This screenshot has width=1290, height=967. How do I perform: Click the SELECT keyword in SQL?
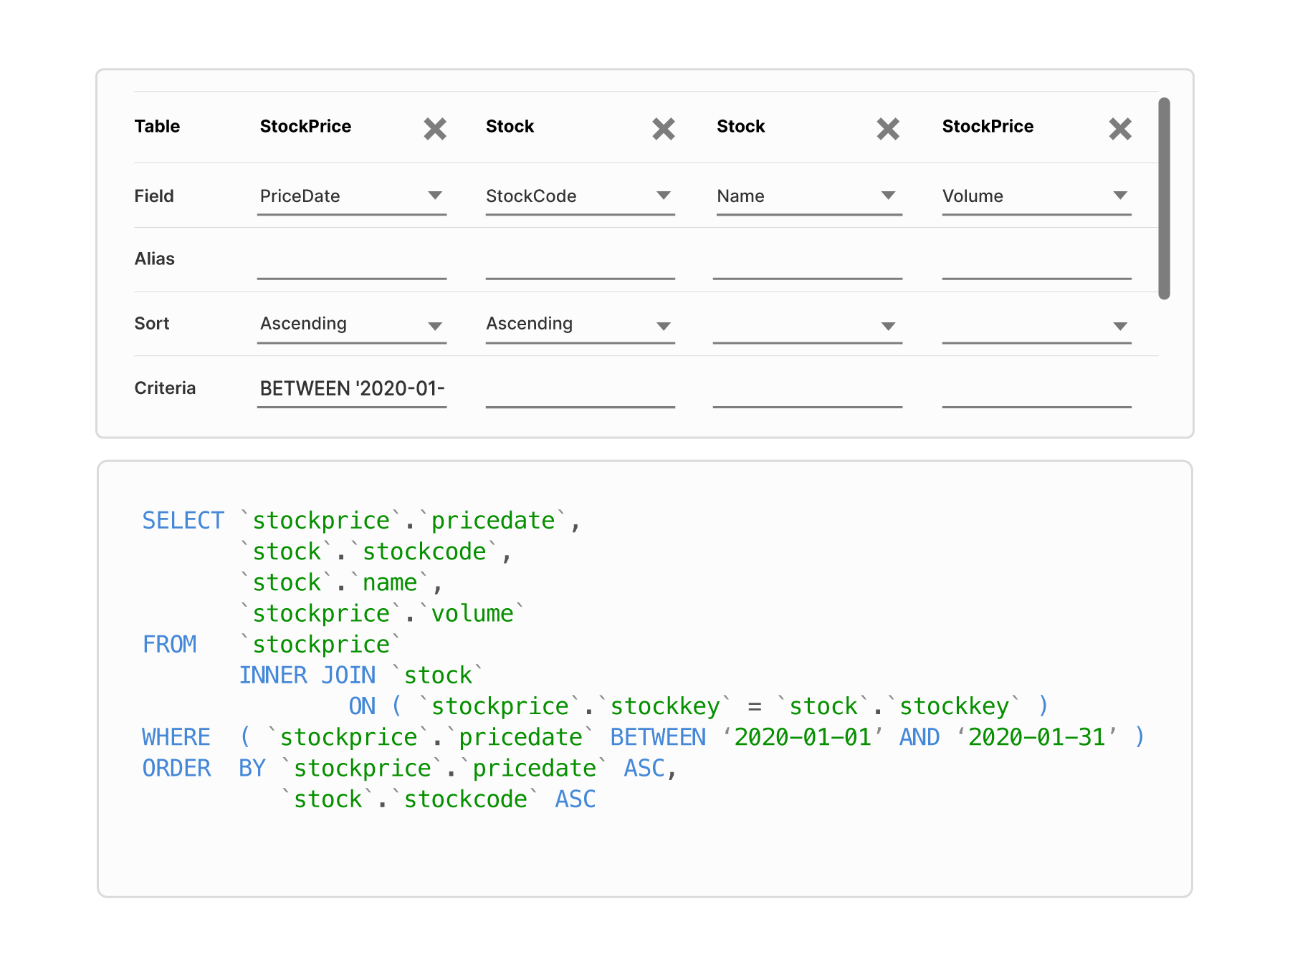[183, 521]
